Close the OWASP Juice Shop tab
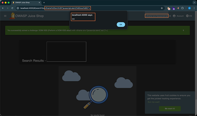Viewport: 197px width, 116px height. tap(39, 3)
